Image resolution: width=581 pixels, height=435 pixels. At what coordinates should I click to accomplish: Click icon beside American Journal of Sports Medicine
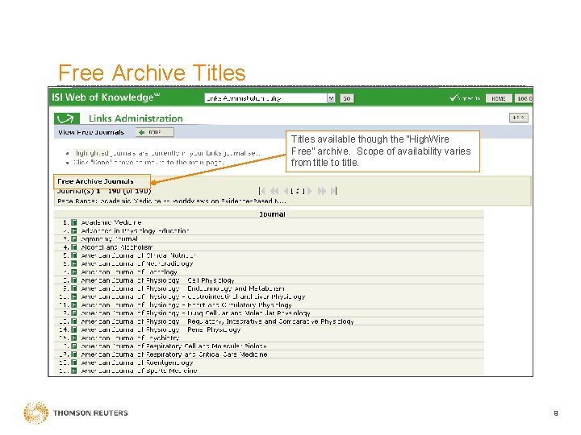(74, 371)
